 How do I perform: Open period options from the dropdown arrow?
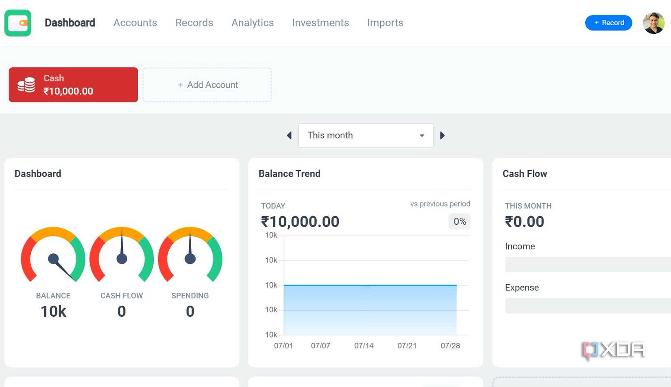point(422,136)
